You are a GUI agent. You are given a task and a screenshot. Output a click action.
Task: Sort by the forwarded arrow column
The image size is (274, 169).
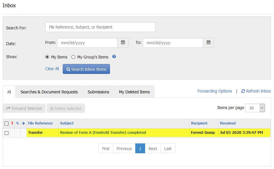pos(24,123)
